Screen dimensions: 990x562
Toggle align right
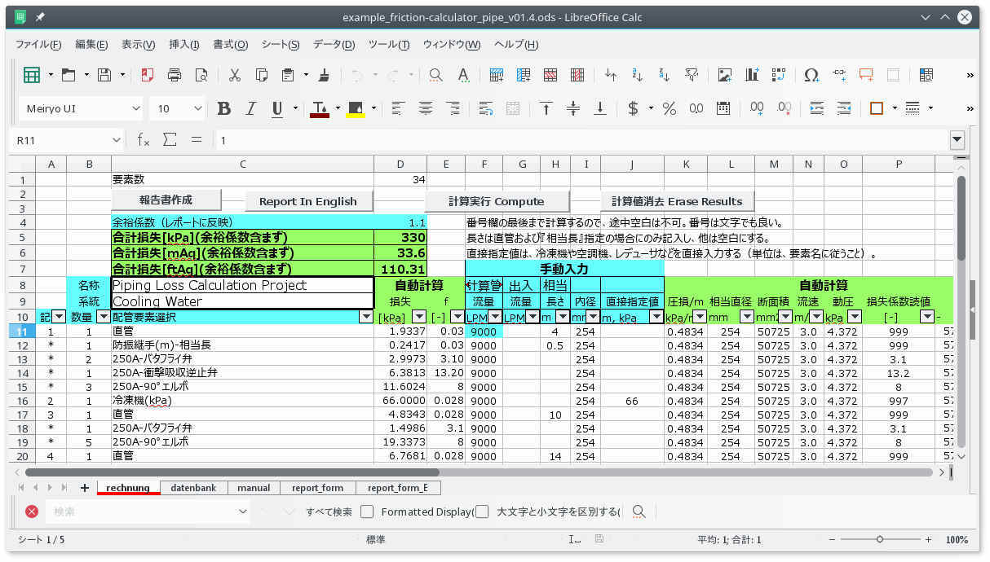tap(453, 108)
